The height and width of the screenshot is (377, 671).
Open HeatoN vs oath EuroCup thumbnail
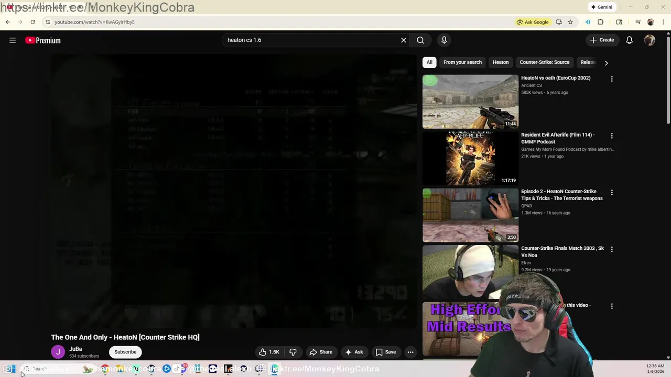click(x=470, y=102)
